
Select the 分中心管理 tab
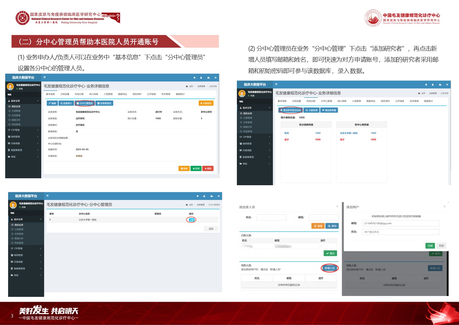[x=326, y=101]
